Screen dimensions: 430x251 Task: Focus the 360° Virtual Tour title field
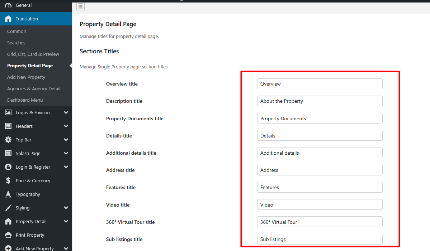320,222
